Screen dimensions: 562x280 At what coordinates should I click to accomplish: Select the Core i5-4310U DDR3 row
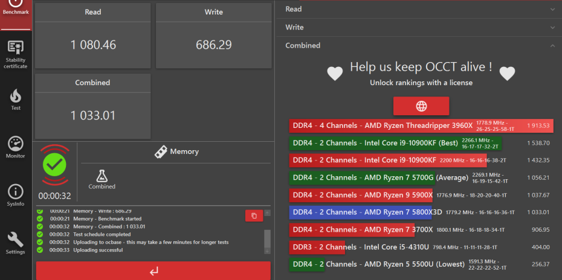(421, 247)
